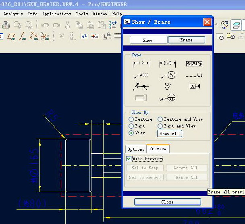Open the Preview tab
The height and width of the screenshot is (224, 245).
click(x=158, y=149)
